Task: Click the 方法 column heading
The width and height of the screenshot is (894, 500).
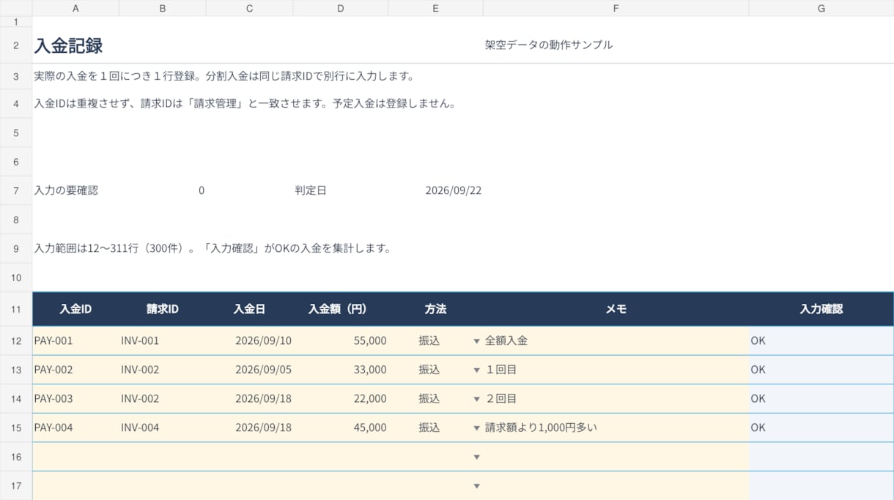Action: 436,309
